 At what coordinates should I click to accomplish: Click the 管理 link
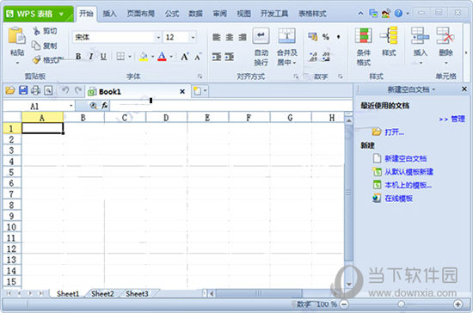click(x=458, y=120)
